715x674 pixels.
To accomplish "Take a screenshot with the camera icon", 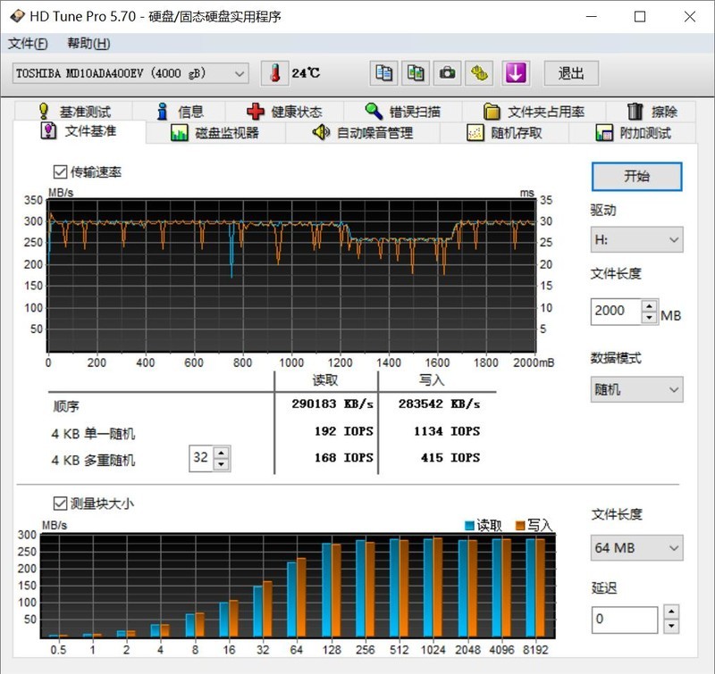I will pos(447,73).
